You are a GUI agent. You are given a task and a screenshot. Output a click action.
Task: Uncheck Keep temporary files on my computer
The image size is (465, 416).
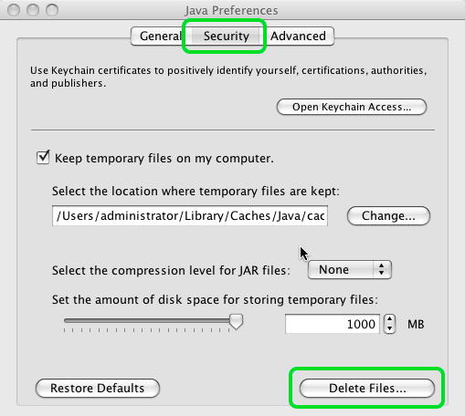[43, 157]
